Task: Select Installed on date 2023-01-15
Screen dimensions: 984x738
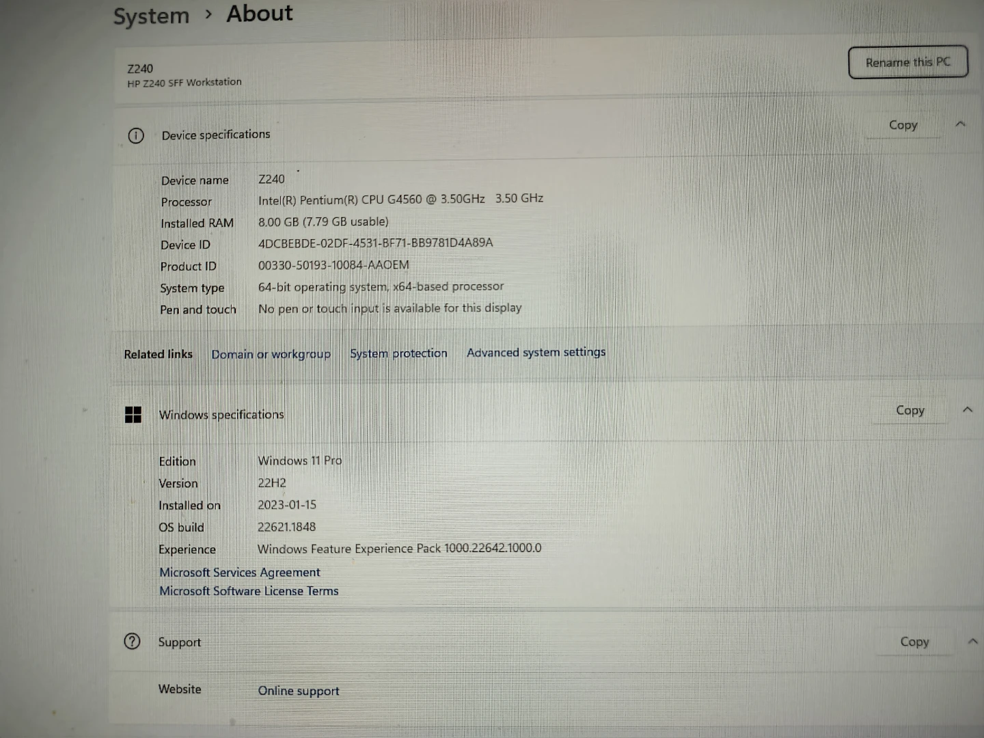Action: pos(287,505)
